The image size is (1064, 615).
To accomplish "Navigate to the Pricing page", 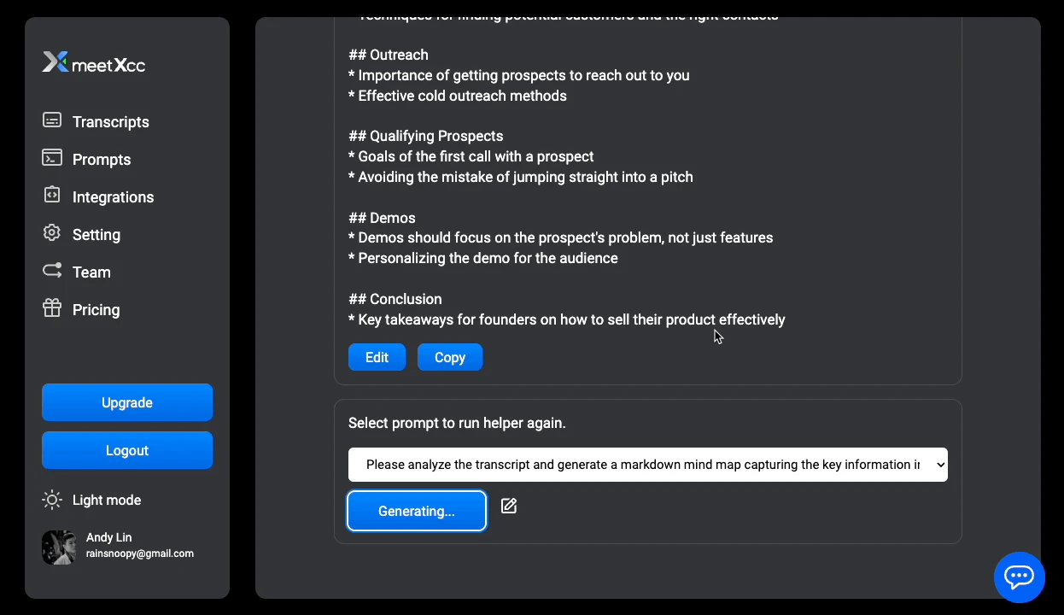I will [96, 309].
